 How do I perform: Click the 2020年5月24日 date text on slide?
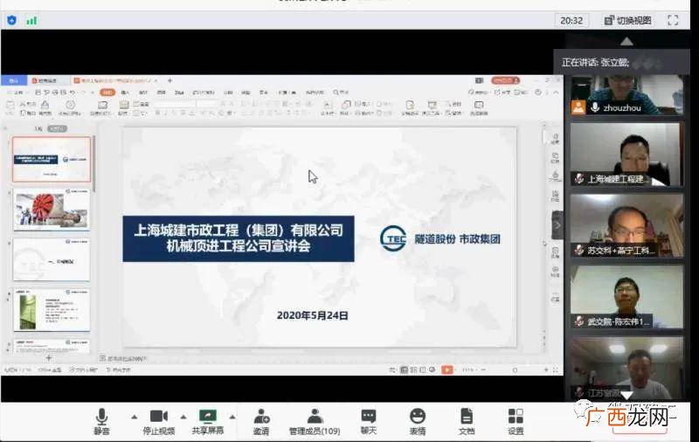coord(312,315)
